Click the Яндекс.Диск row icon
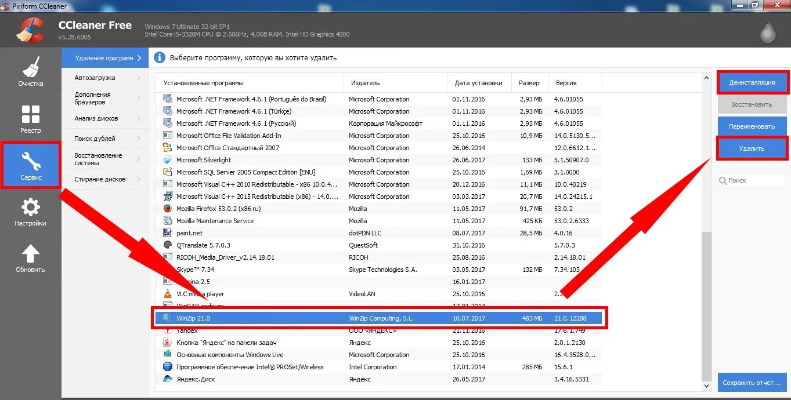791x400 pixels. coord(168,379)
